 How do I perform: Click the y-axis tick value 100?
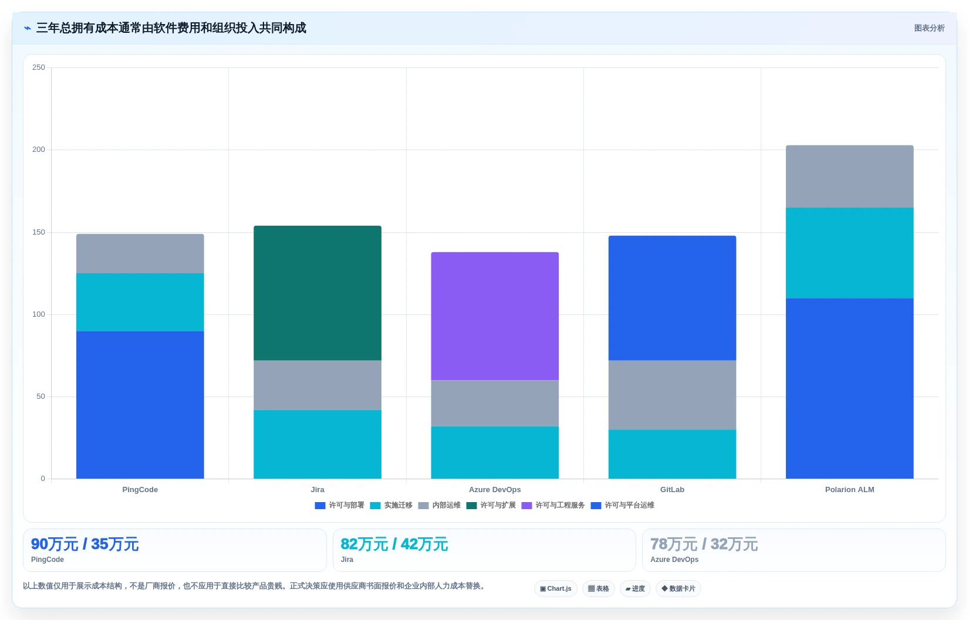click(x=39, y=314)
